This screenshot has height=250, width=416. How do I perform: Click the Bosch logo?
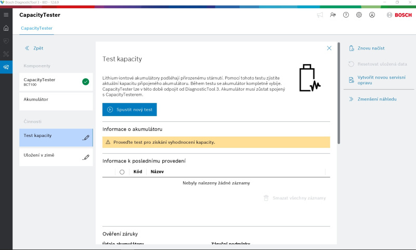pyautogui.click(x=399, y=15)
